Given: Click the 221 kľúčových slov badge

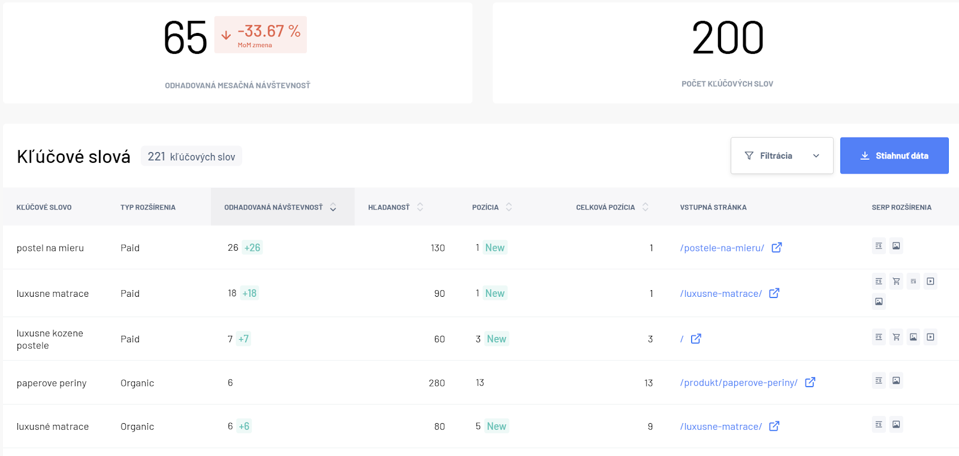Looking at the screenshot, I should (191, 156).
